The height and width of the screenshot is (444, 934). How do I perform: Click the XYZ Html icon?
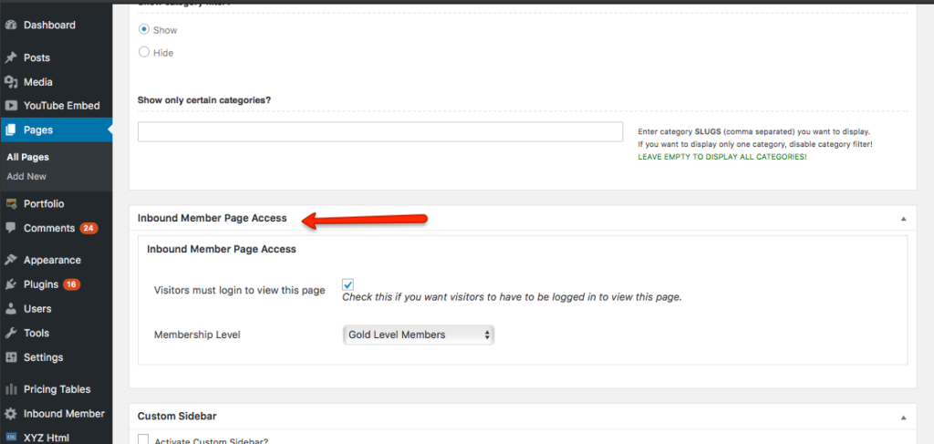coord(10,438)
